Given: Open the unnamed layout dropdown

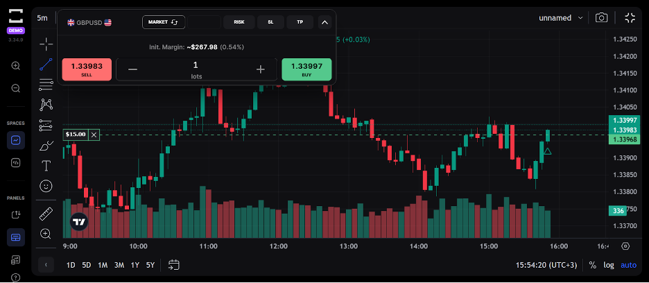Looking at the screenshot, I should 561,17.
